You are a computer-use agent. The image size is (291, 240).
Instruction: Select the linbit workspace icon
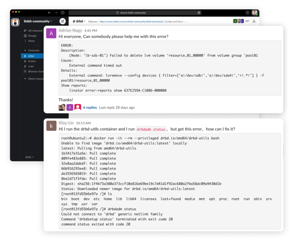coord(15,22)
